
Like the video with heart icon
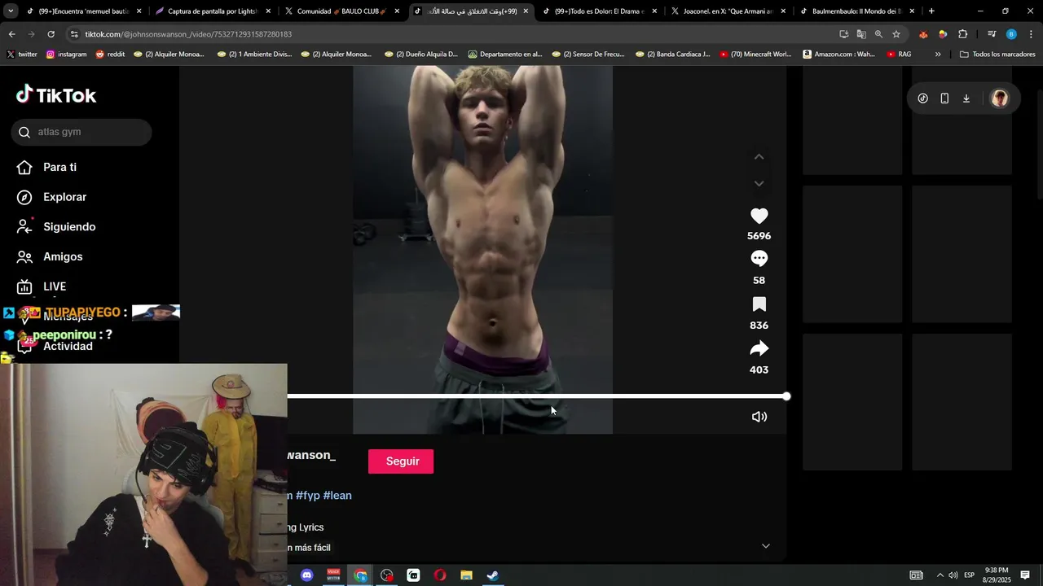point(759,216)
